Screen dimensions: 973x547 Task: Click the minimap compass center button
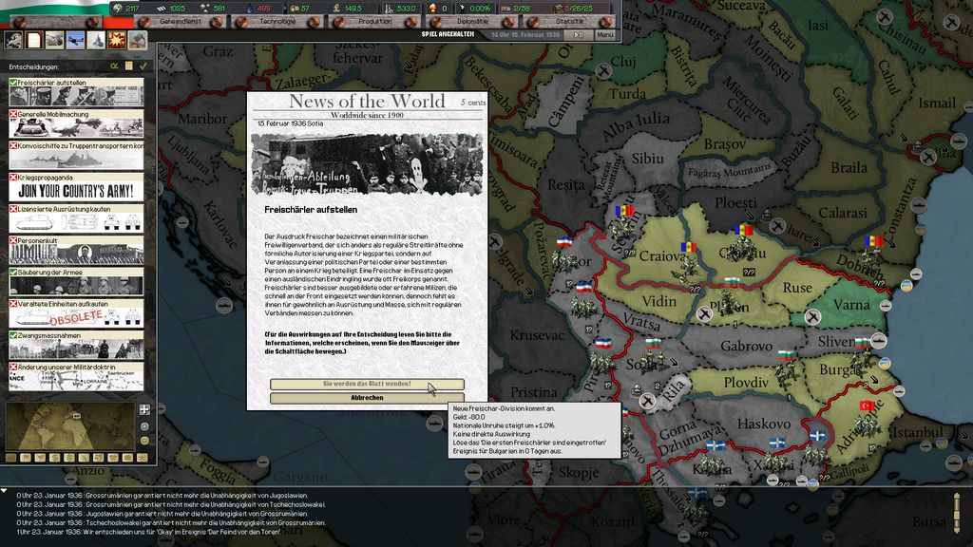click(x=144, y=426)
